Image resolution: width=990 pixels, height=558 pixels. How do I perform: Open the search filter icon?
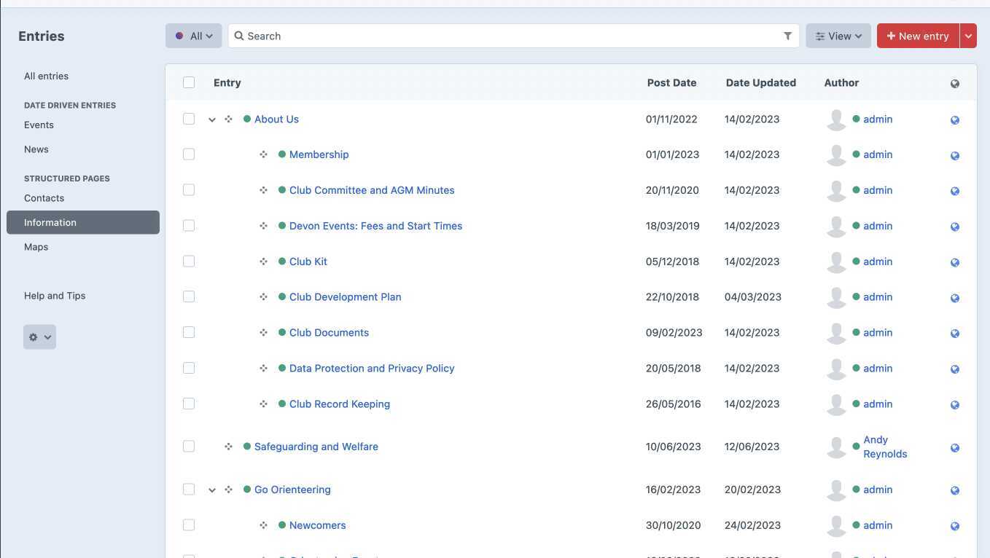tap(787, 35)
